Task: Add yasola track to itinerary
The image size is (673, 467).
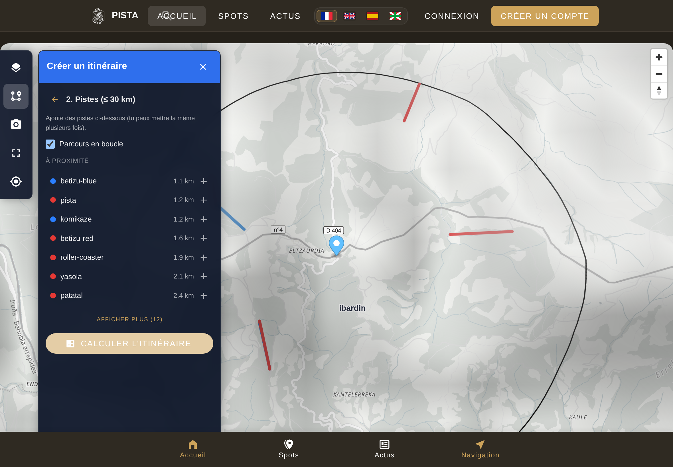Action: click(204, 276)
